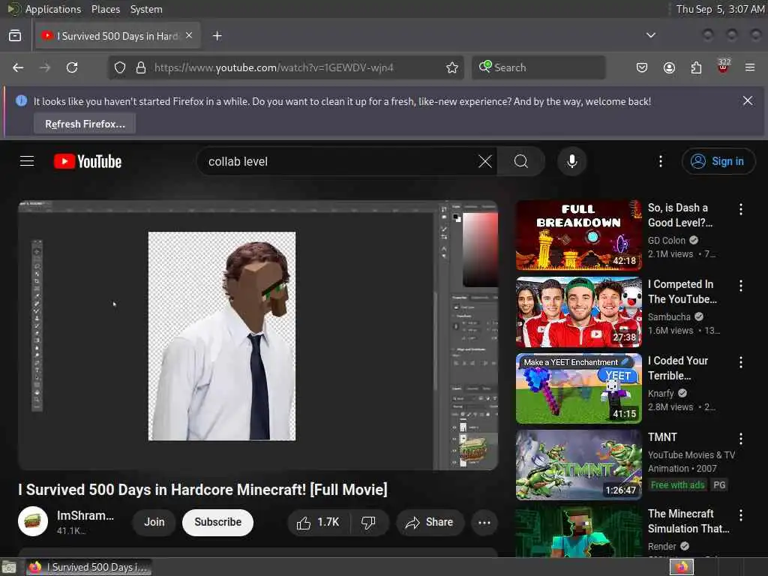Like the video with thumbs up
768x576 pixels.
(x=318, y=522)
